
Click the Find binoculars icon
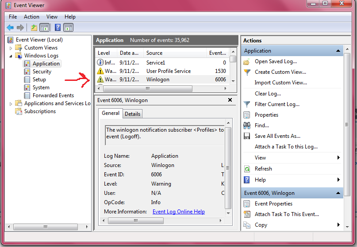[247, 125]
